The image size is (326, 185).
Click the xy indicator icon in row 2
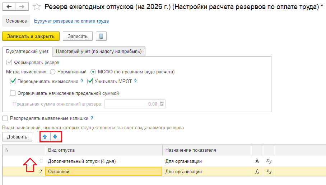coord(269,171)
